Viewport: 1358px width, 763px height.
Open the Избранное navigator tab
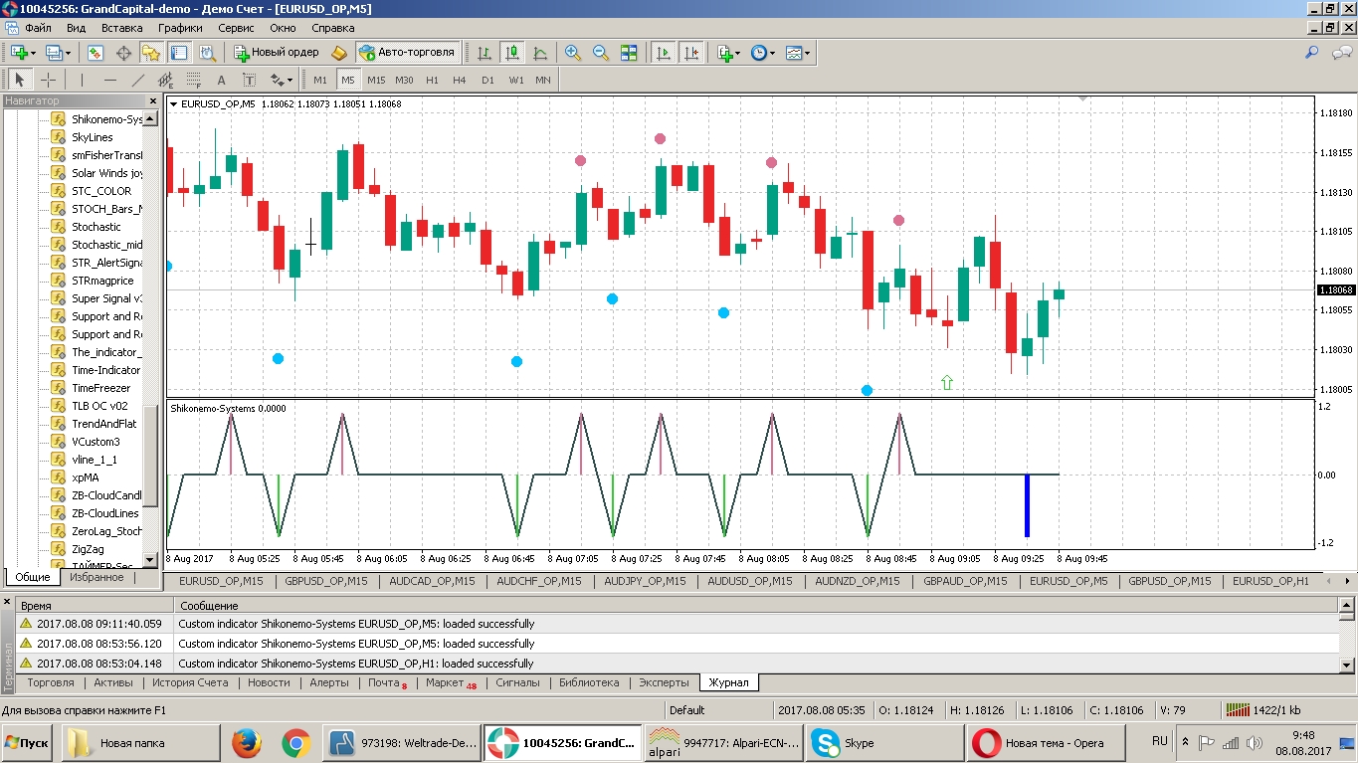97,577
